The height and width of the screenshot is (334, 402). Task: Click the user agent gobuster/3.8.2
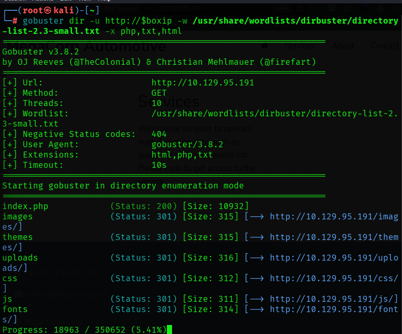point(187,144)
